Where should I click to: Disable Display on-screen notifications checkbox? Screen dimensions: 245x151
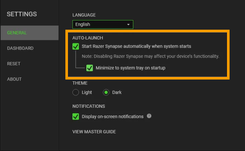pyautogui.click(x=76, y=117)
